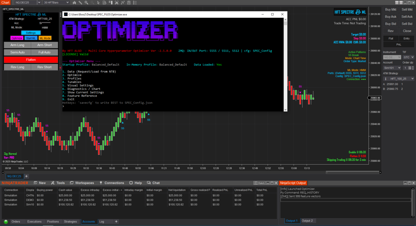The width and height of the screenshot is (416, 226).
Task: Toggle the Start ML button
Action: [31, 38]
